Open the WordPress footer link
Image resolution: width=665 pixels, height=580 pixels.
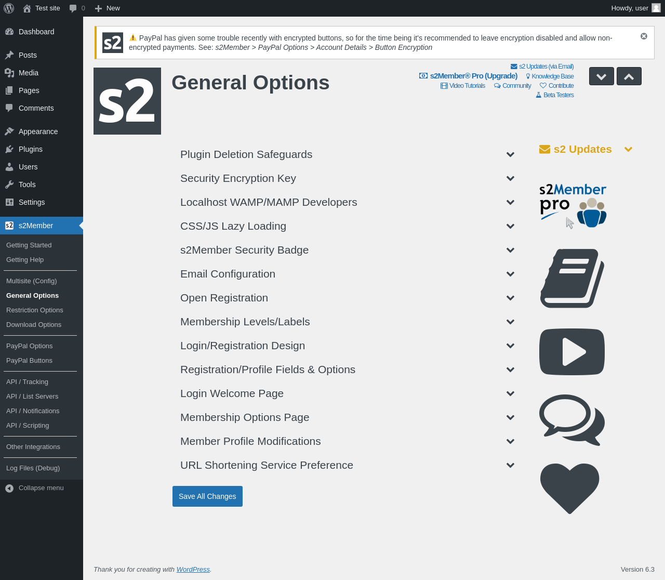click(193, 570)
